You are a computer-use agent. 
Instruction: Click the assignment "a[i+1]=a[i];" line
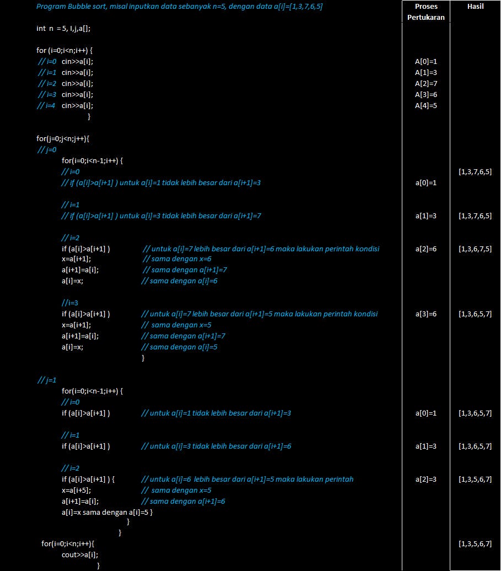click(83, 270)
